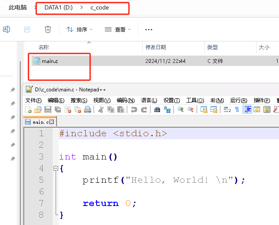Click the Zoom In magnifier icon
This screenshot has width=279, height=225.
pos(181,109)
